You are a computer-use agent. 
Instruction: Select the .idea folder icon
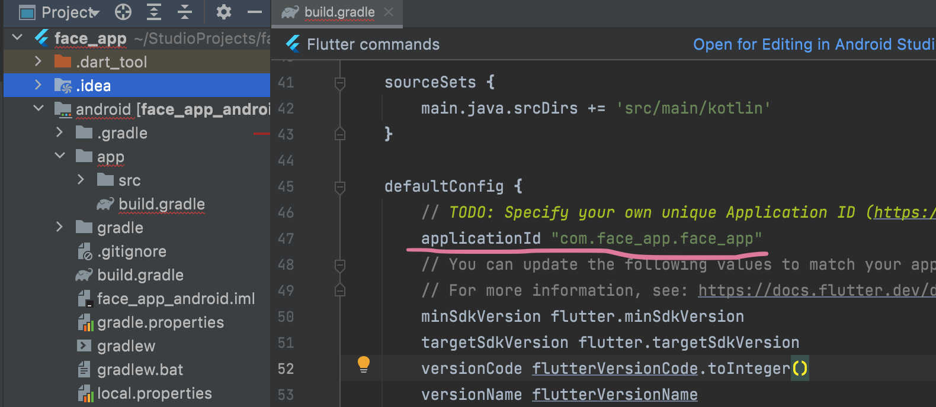click(x=63, y=86)
